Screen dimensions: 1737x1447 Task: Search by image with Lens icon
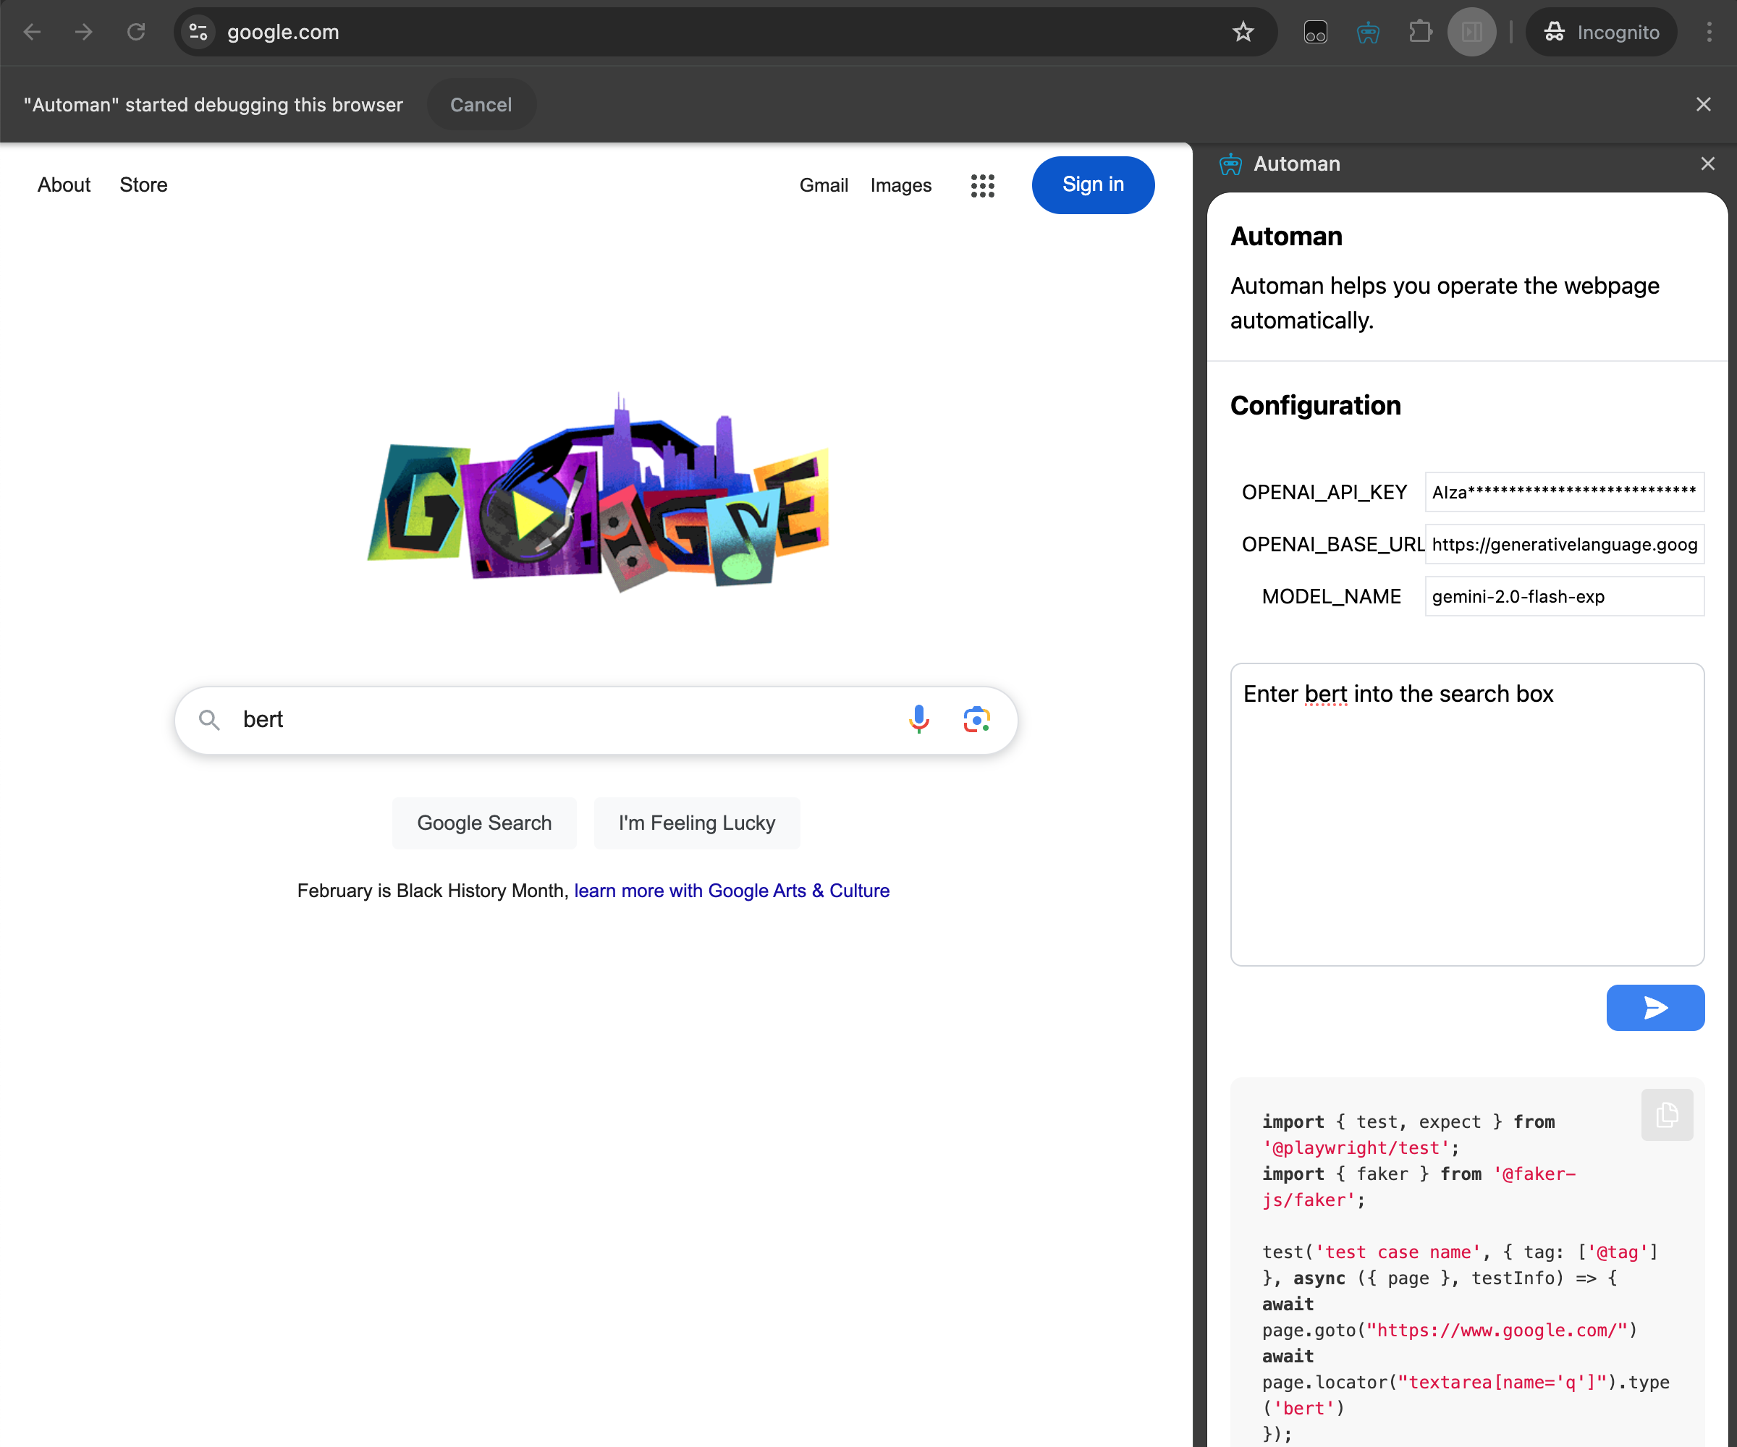click(x=977, y=719)
